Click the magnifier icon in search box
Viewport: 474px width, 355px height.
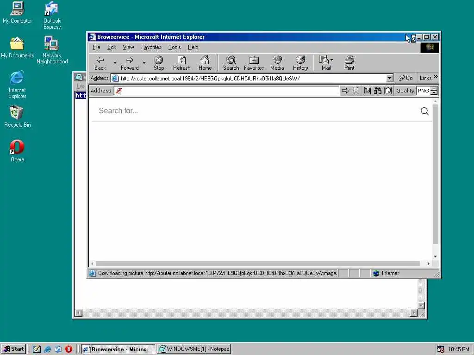424,111
